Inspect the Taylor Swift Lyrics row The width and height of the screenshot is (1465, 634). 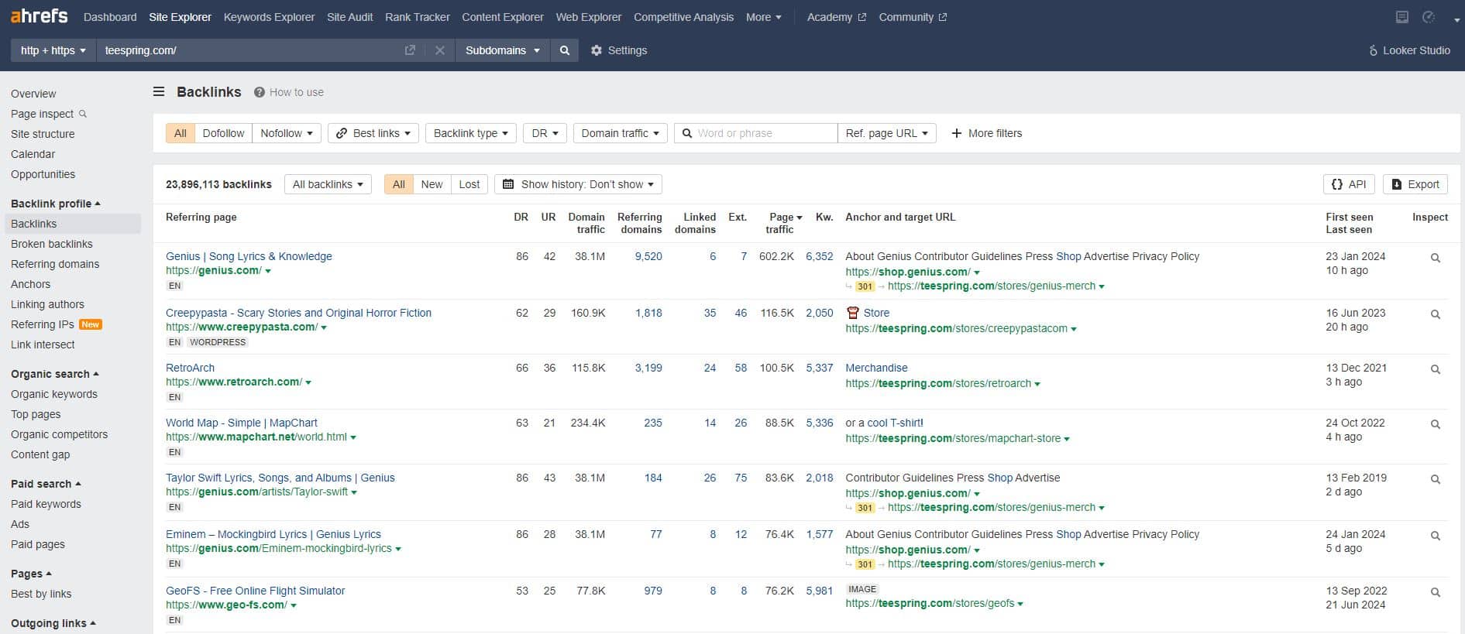(1435, 479)
